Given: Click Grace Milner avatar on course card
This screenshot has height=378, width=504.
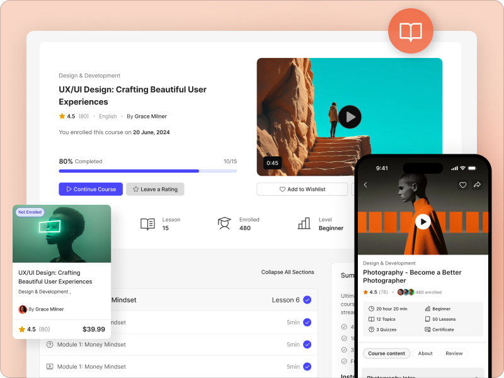Looking at the screenshot, I should (23, 309).
